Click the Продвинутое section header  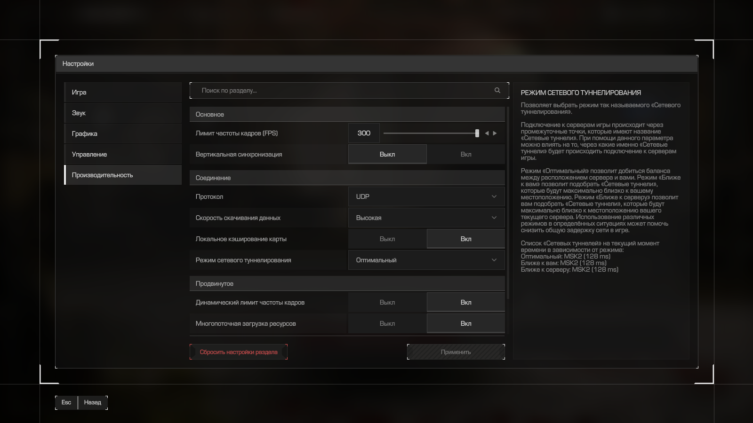click(x=347, y=283)
